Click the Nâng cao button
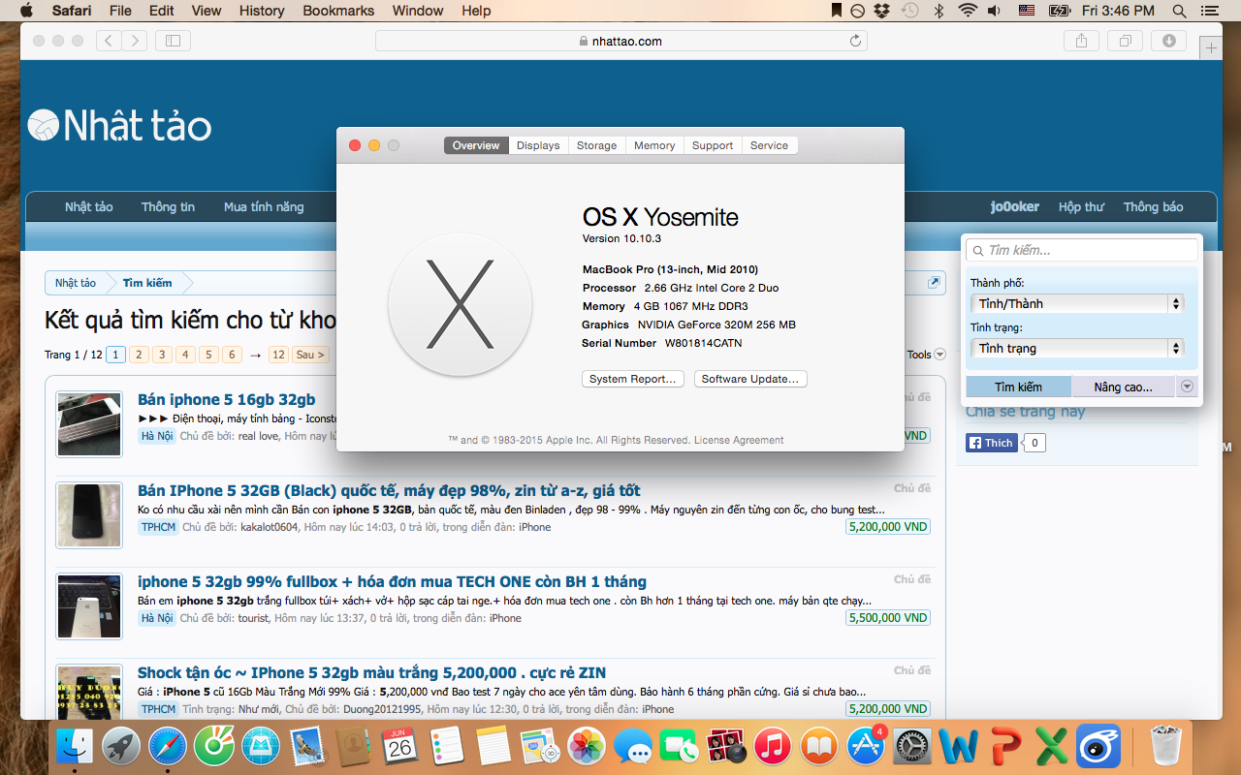 tap(1123, 387)
